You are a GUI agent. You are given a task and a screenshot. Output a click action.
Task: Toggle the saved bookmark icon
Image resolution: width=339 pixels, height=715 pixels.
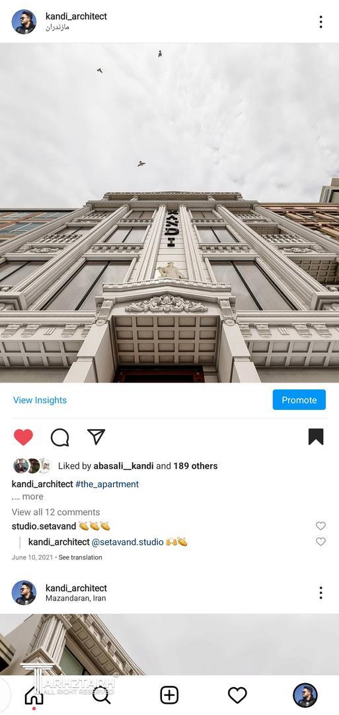pos(316,437)
